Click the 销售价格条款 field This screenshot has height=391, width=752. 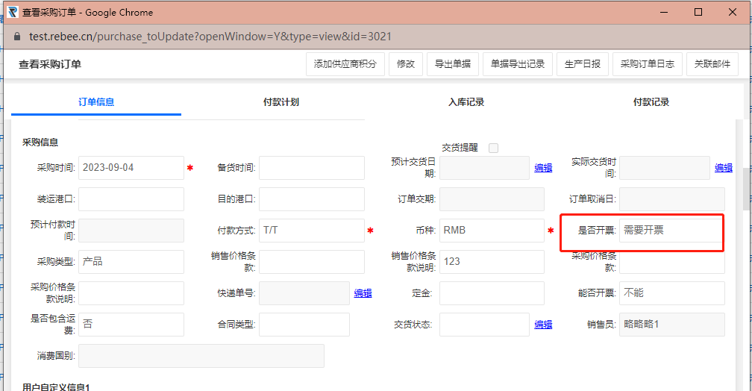pos(312,262)
